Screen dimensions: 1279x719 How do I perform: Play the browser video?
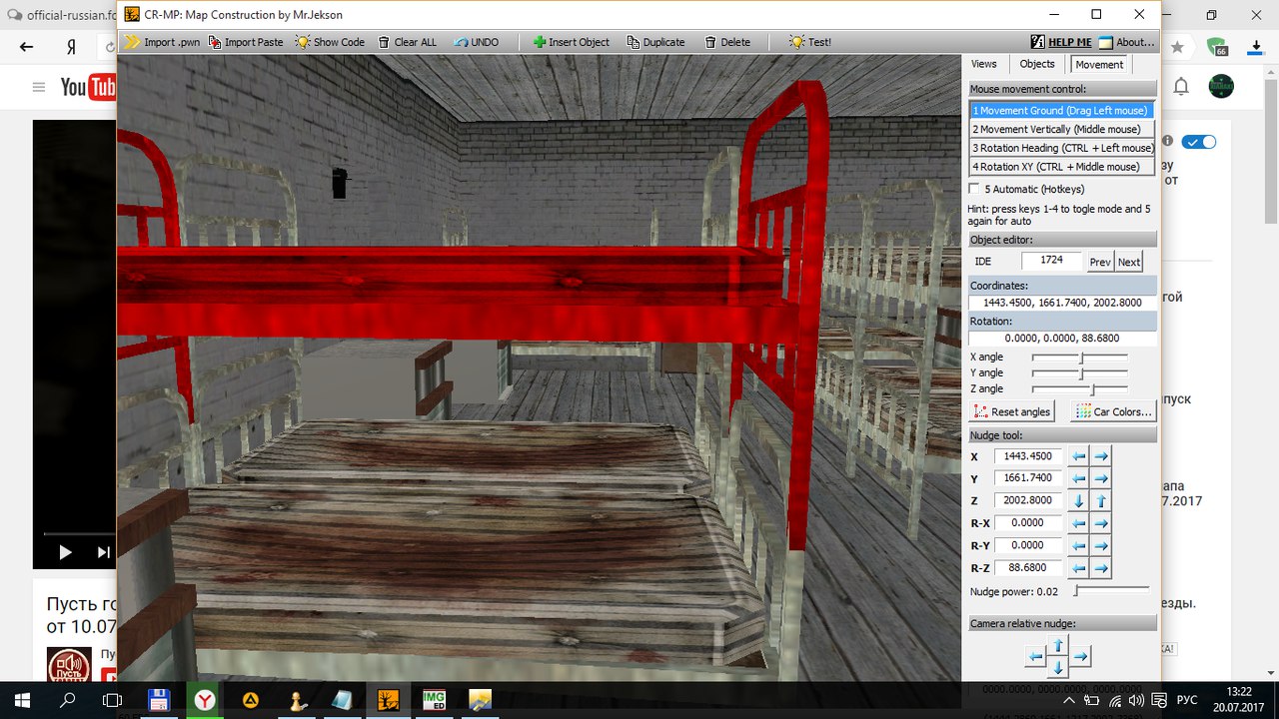point(65,552)
